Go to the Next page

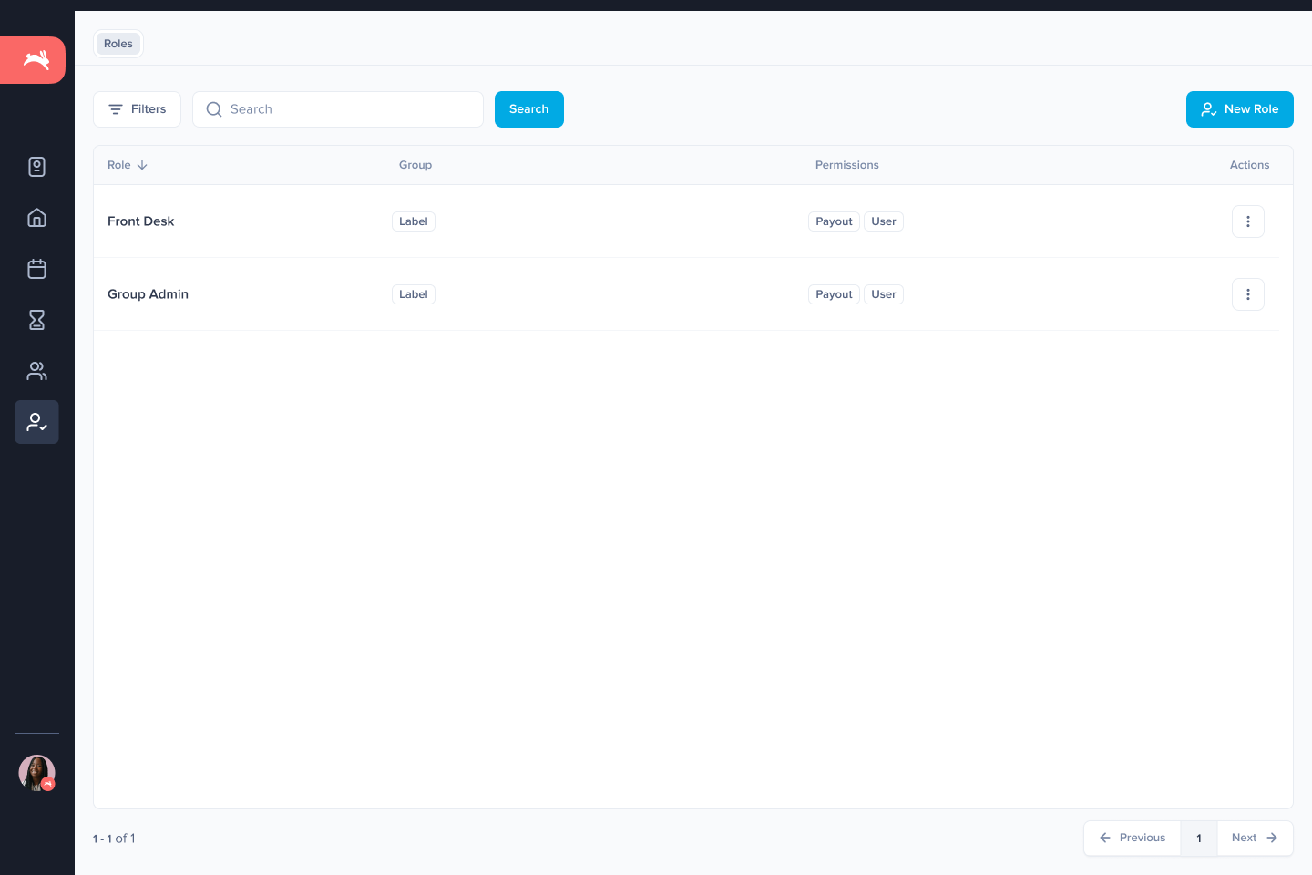pos(1255,838)
